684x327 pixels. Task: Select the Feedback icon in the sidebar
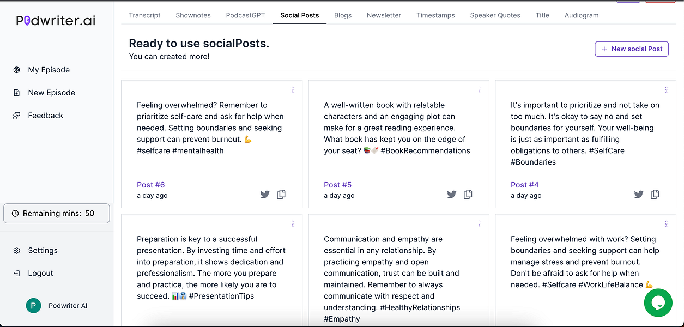17,115
